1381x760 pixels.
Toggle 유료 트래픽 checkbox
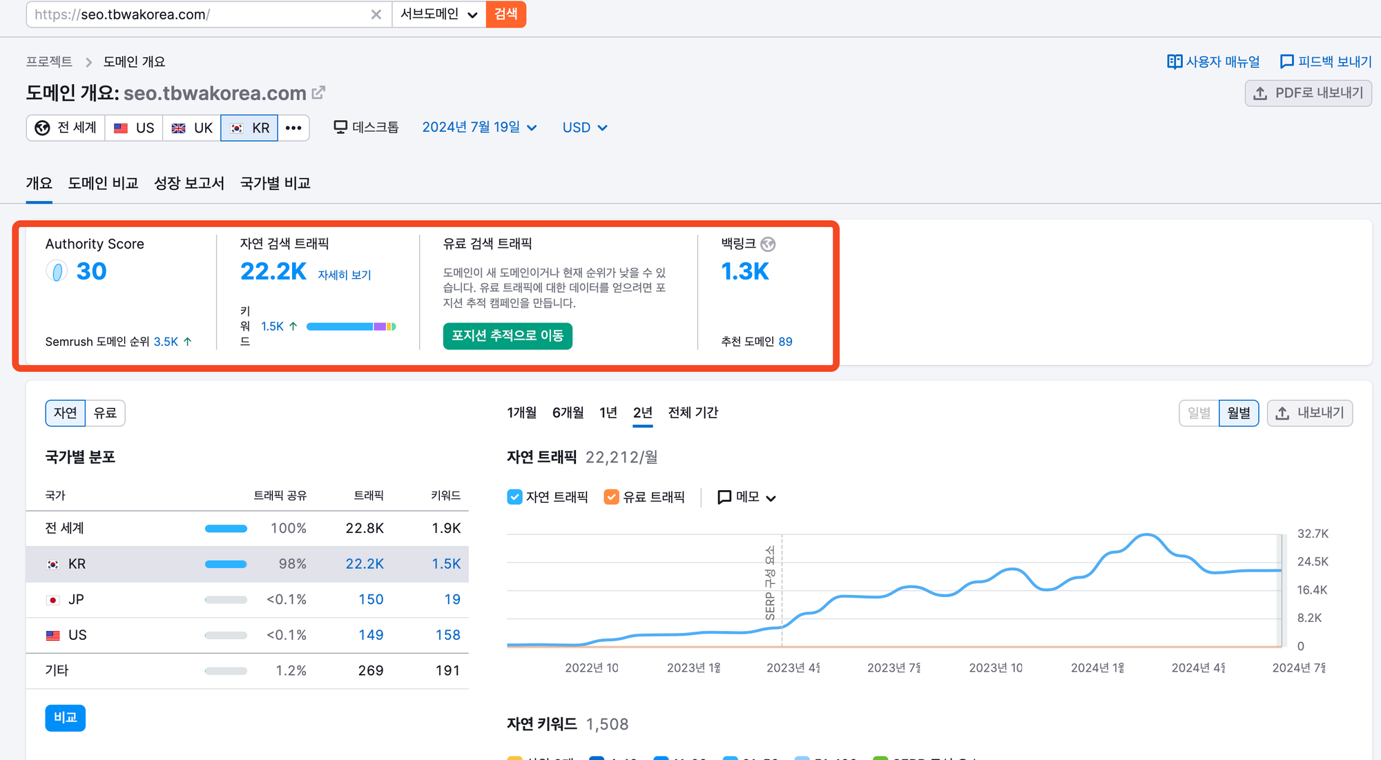(x=611, y=497)
